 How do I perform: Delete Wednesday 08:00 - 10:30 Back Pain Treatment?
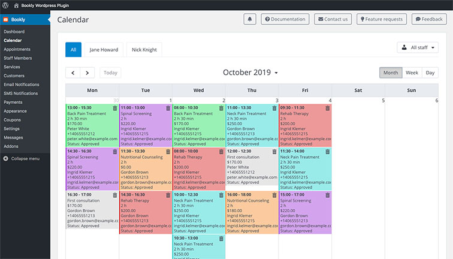pos(221,108)
